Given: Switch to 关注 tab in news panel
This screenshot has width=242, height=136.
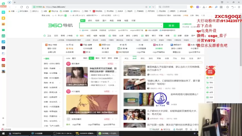Looking at the screenshot, I should click(x=126, y=58).
